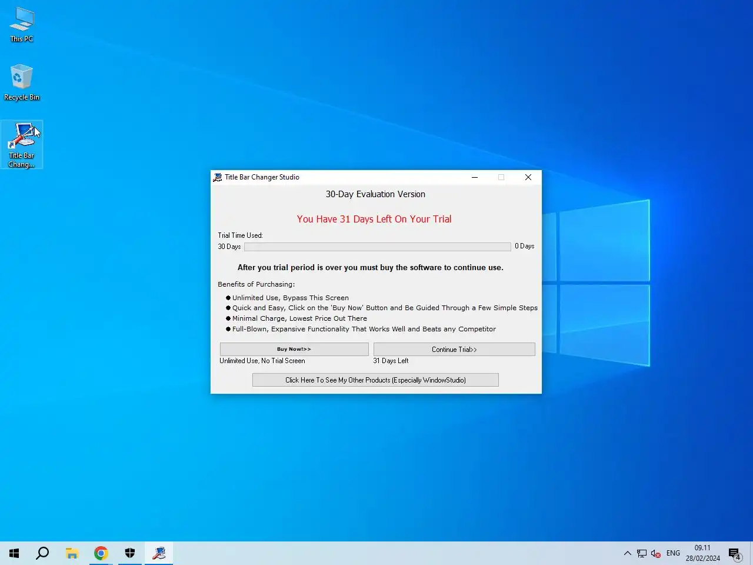Click 'You Have 31 Days Left' text
Viewport: 753px width, 565px height.
pos(374,219)
